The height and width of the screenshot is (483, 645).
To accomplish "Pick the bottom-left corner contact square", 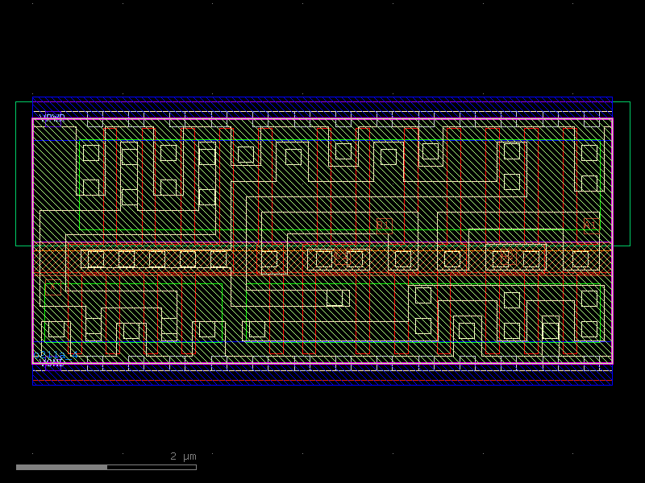I will coord(56,329).
